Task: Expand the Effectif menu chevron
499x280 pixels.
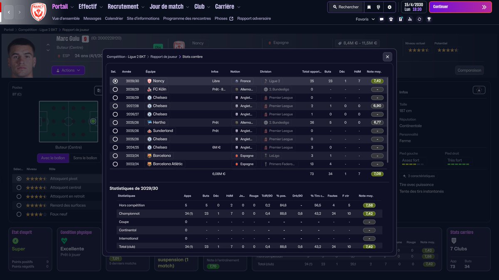Action: [101, 7]
